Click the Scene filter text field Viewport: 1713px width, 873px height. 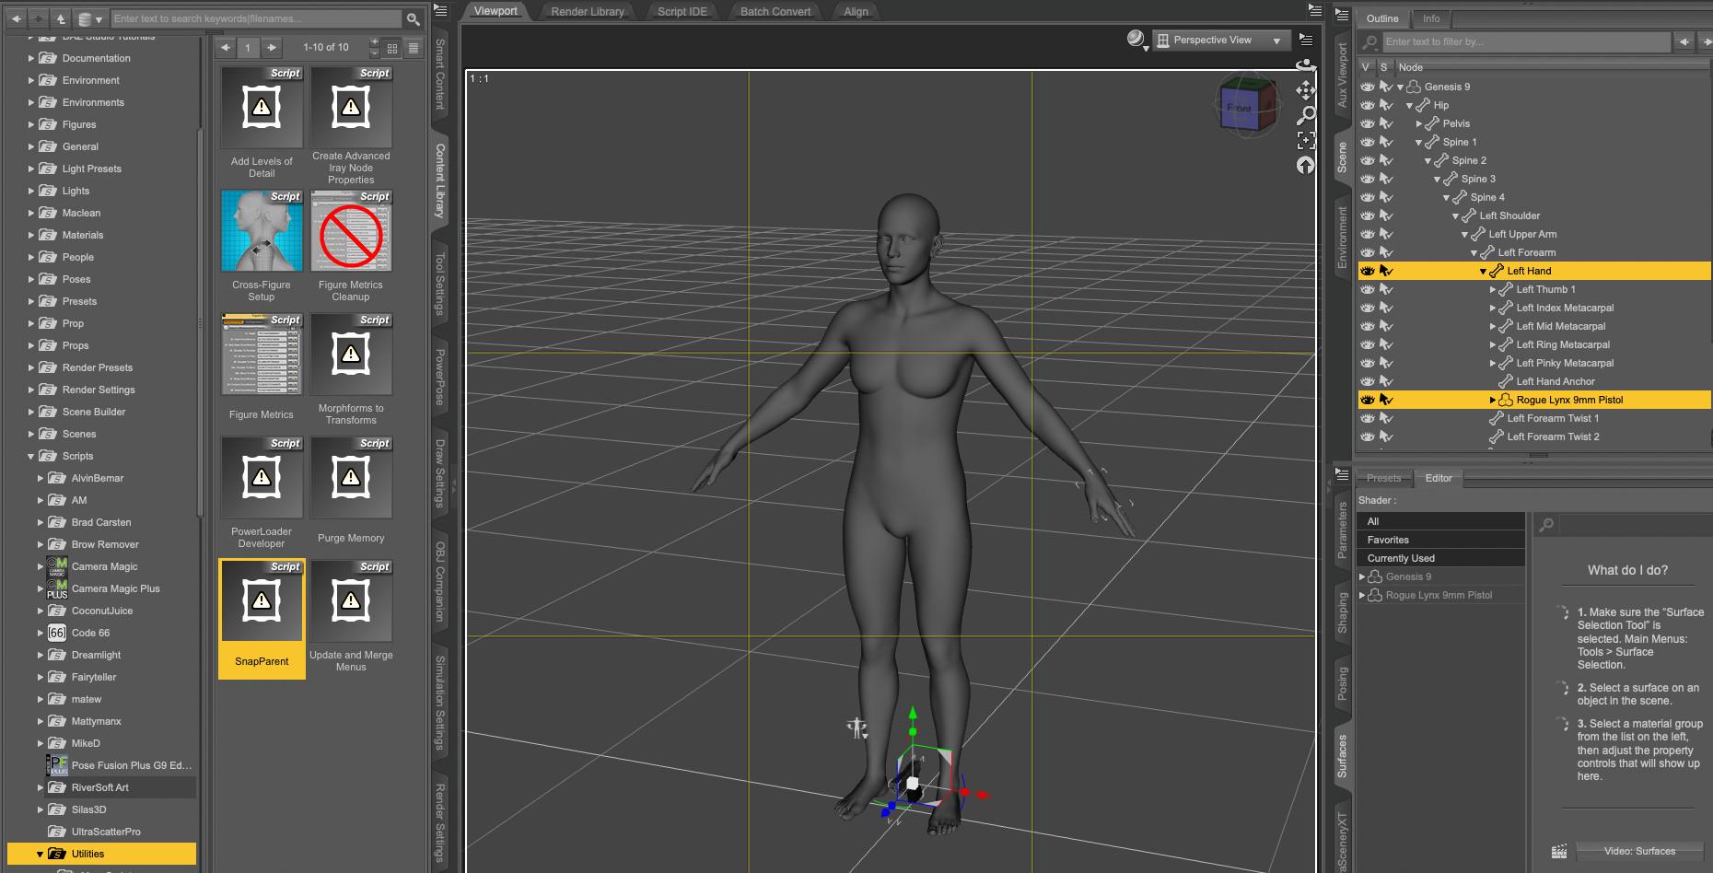[x=1526, y=41]
